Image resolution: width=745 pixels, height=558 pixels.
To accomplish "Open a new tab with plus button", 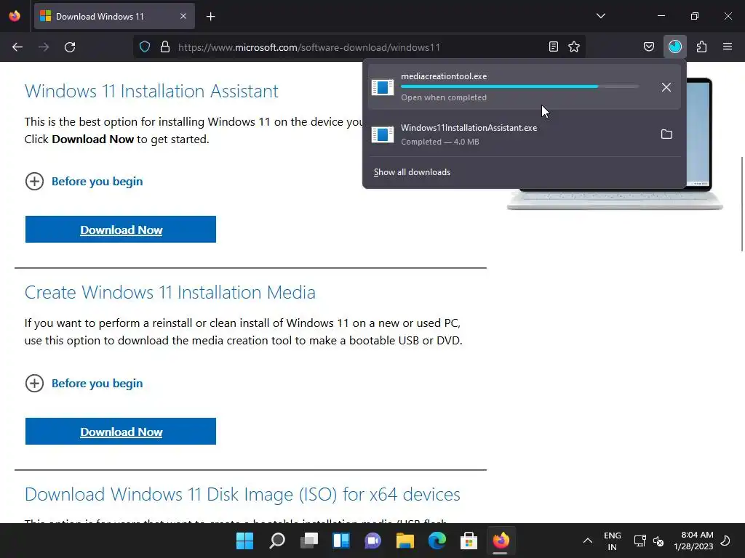I will pyautogui.click(x=210, y=17).
